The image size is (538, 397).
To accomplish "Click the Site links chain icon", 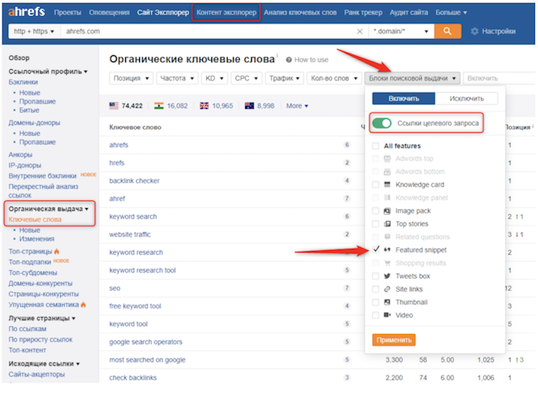I will click(x=387, y=289).
